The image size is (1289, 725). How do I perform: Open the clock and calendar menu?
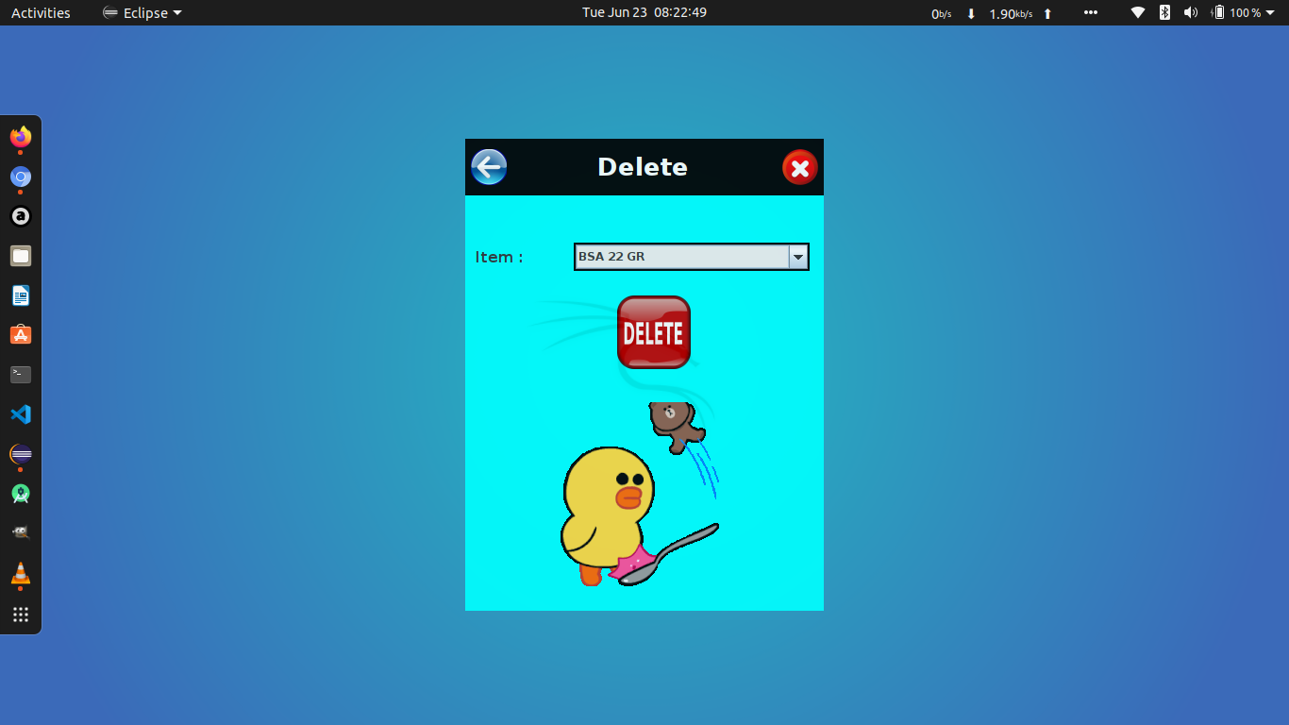pyautogui.click(x=644, y=12)
